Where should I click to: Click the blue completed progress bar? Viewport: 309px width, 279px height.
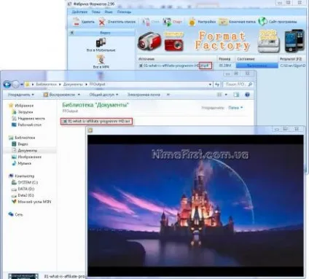click(x=257, y=66)
